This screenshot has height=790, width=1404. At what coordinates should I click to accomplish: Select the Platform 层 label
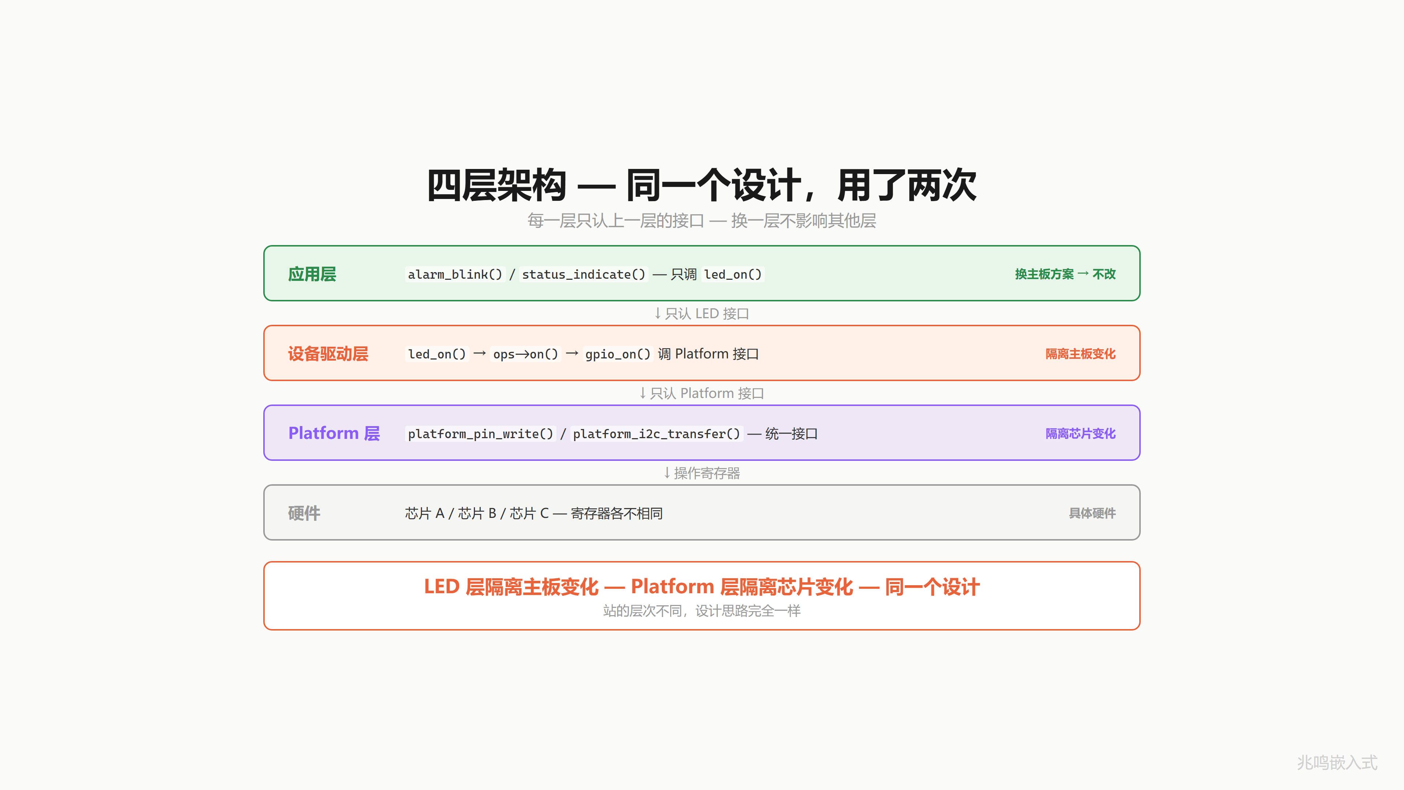[334, 433]
